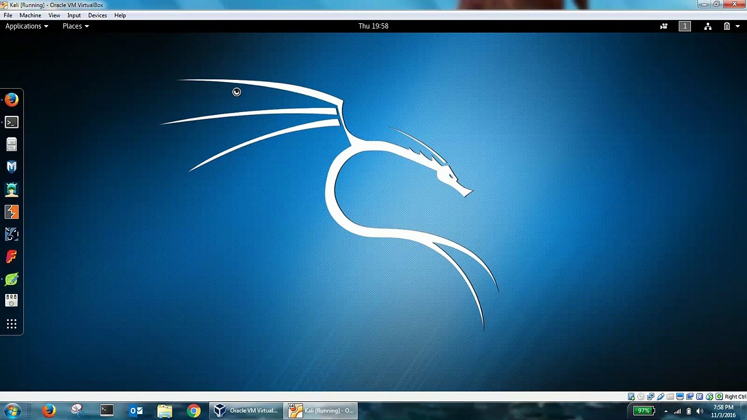Open the power system menu dropdown
The image size is (747, 420).
click(x=730, y=26)
